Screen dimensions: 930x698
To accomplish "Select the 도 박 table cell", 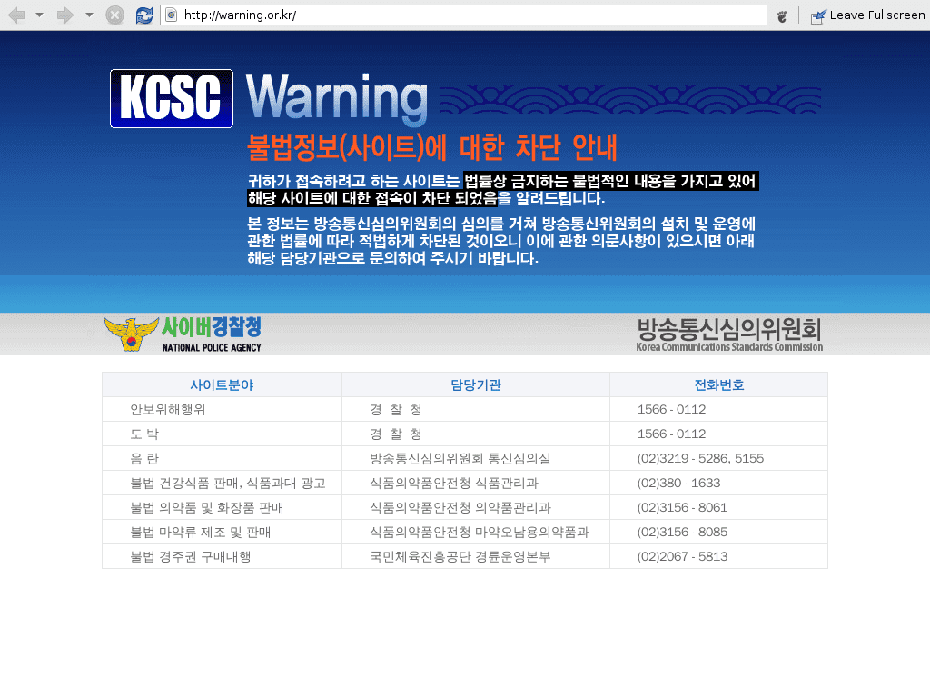I will (222, 434).
